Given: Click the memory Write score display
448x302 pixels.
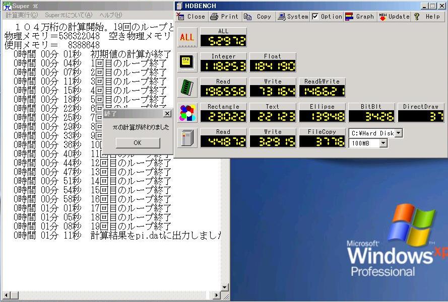Looking at the screenshot, I should point(273,91).
